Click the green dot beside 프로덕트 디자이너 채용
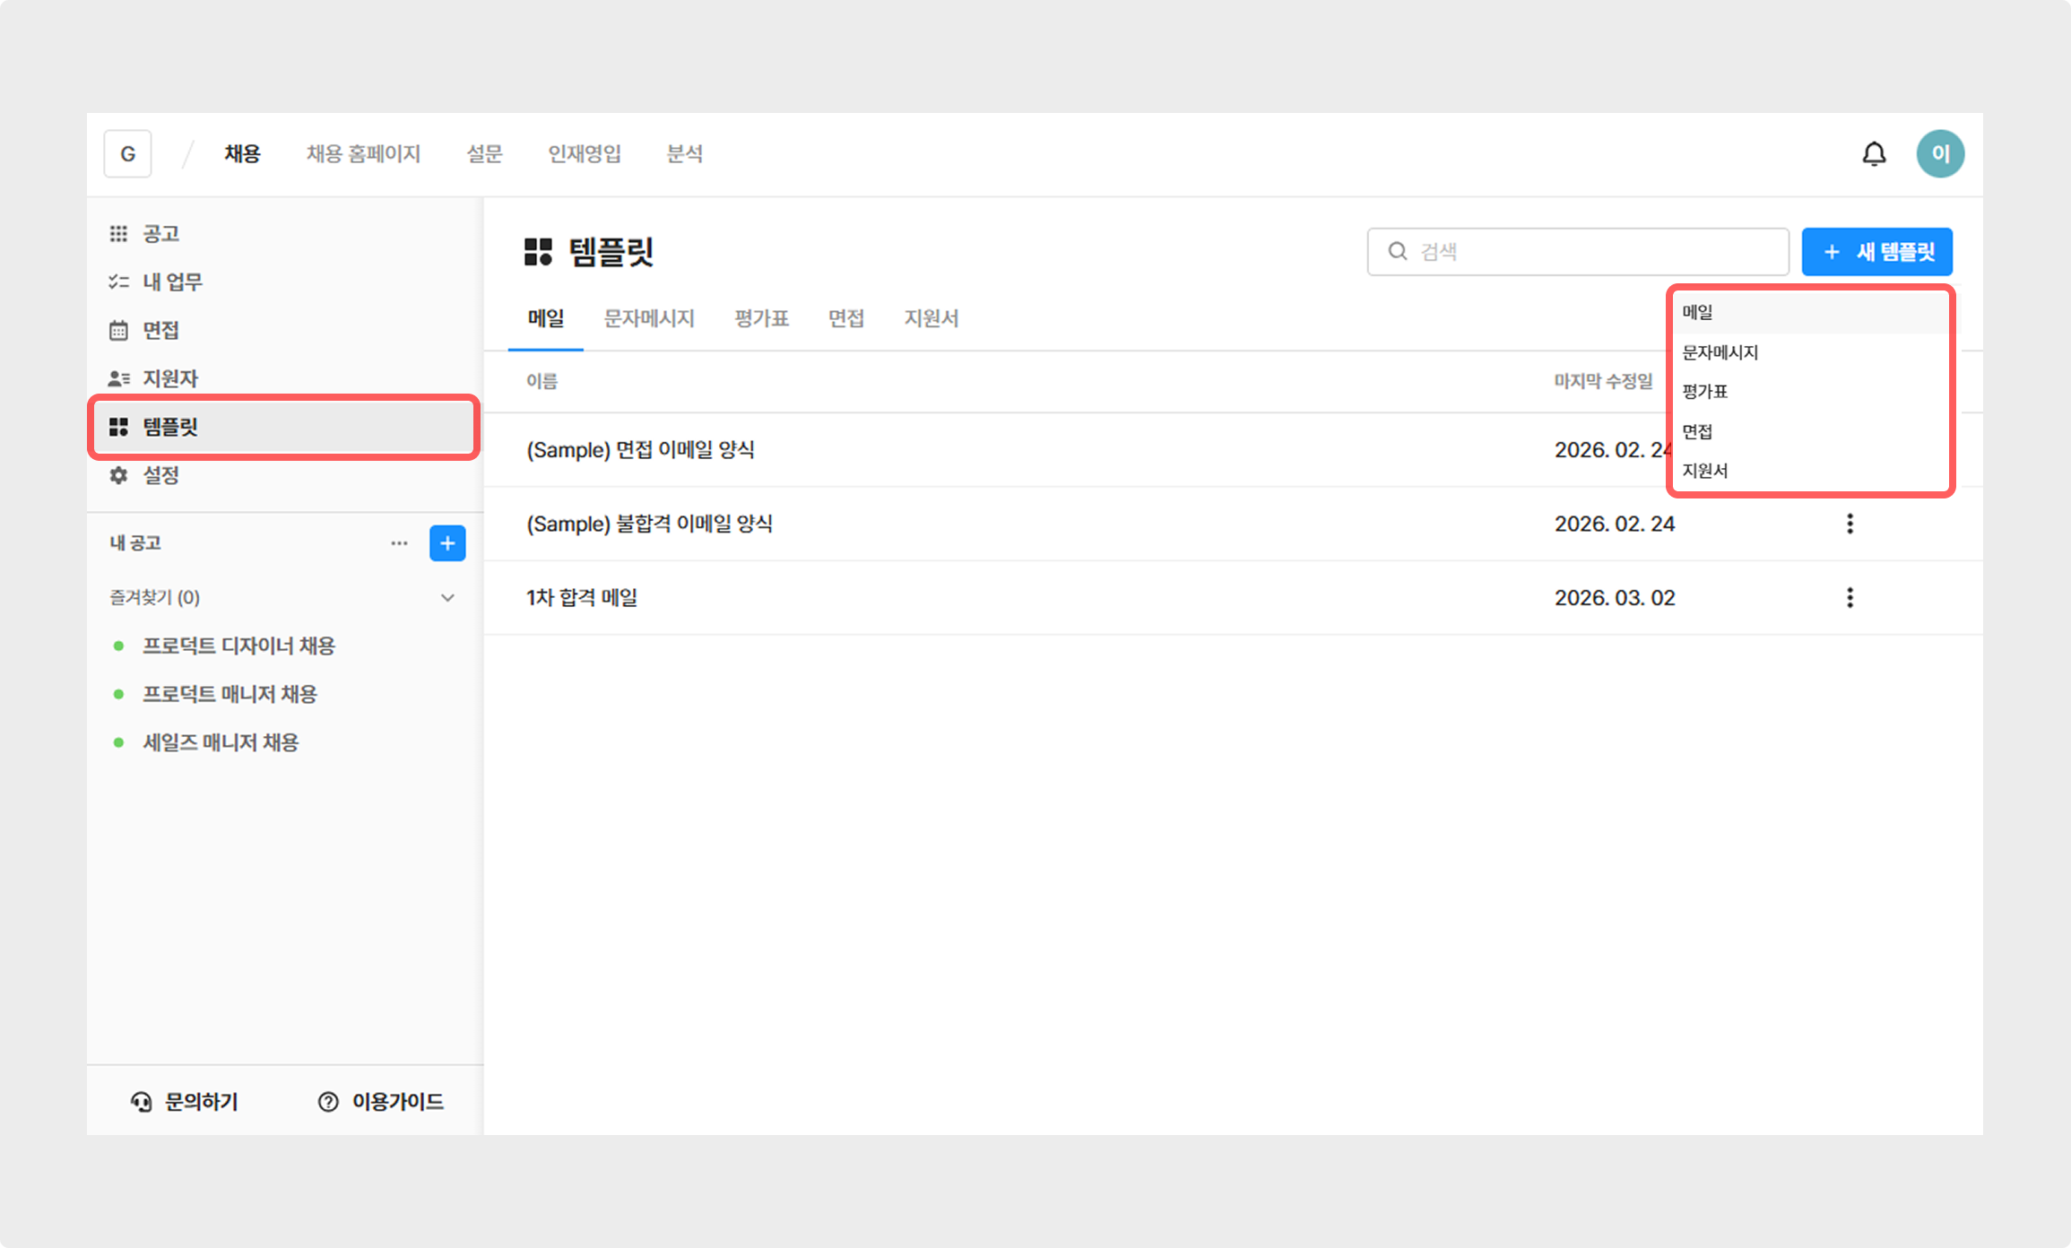 coord(118,646)
